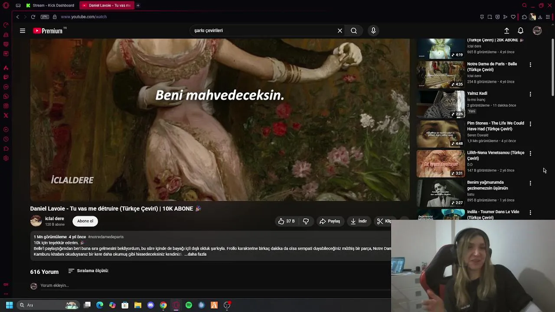Start voice search with the microphone icon

(373, 31)
